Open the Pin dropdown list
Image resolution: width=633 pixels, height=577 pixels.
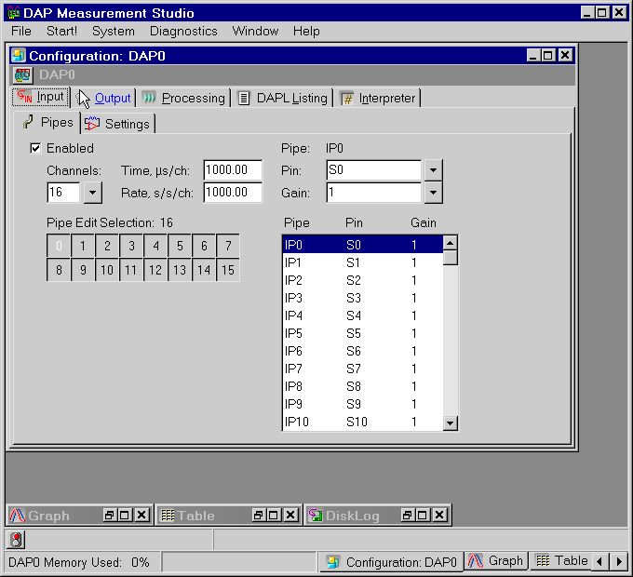click(x=433, y=170)
